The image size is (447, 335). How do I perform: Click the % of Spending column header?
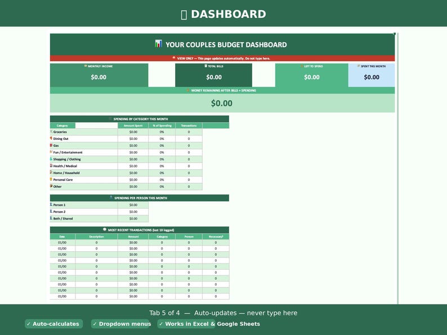pos(162,125)
